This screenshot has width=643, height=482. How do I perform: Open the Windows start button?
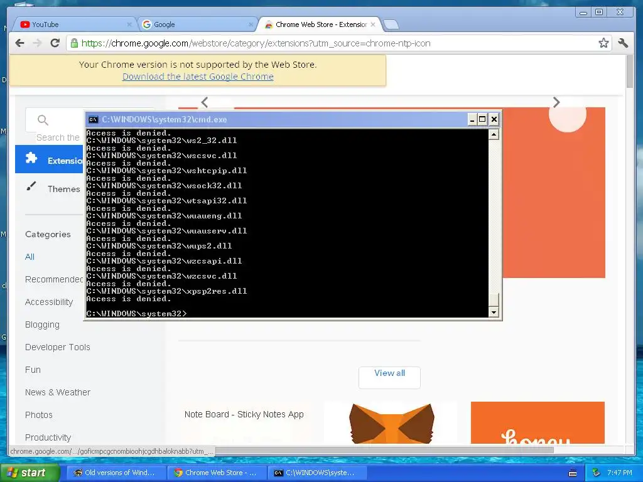pyautogui.click(x=29, y=473)
